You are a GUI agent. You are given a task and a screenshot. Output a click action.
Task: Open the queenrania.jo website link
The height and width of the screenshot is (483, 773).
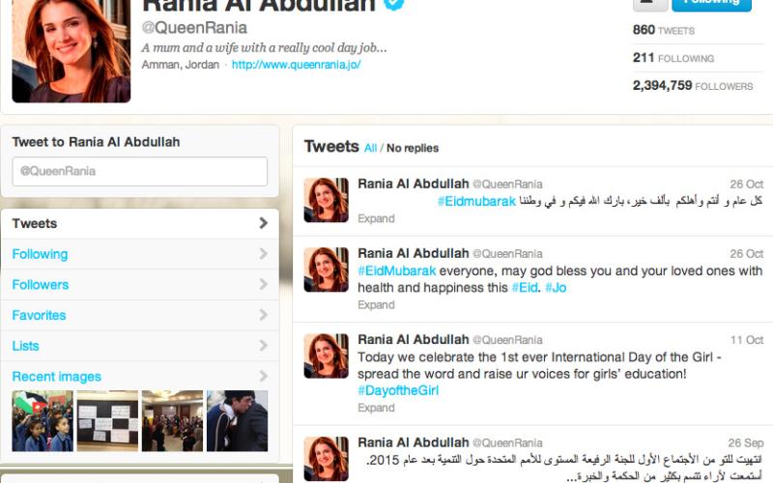[296, 65]
